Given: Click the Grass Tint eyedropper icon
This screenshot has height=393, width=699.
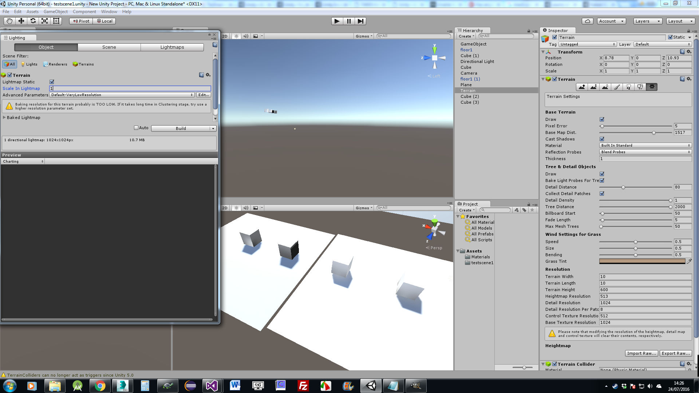Looking at the screenshot, I should (x=689, y=261).
